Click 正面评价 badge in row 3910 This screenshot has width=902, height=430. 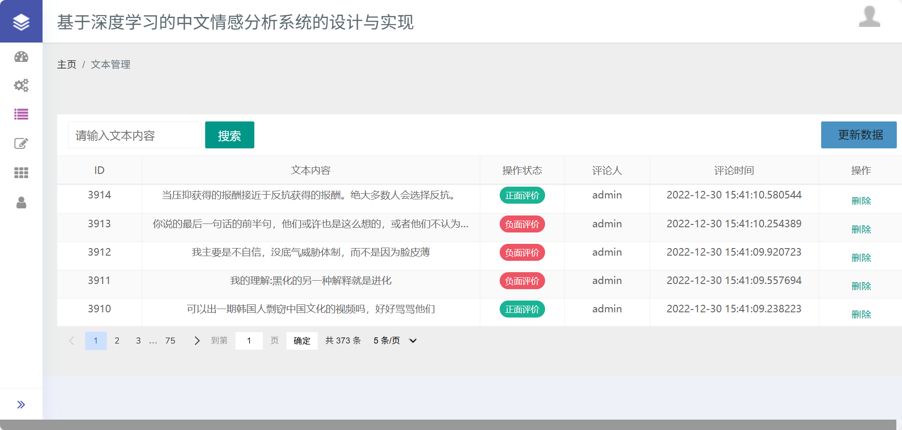tap(522, 310)
